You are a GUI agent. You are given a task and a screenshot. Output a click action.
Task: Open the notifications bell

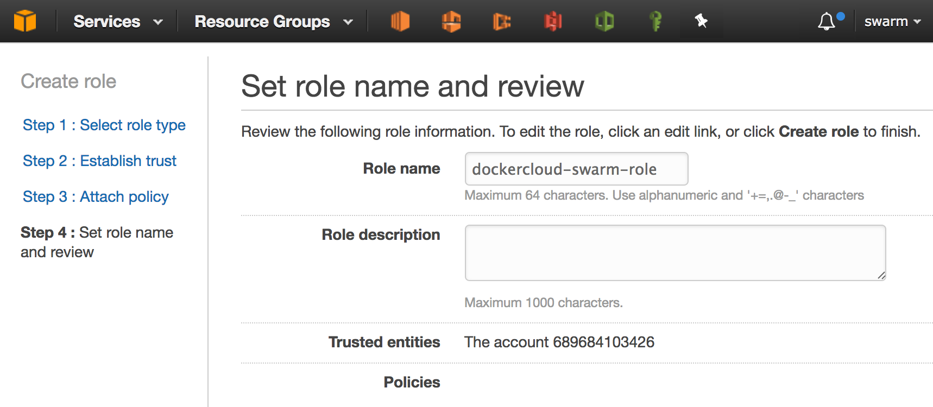827,22
